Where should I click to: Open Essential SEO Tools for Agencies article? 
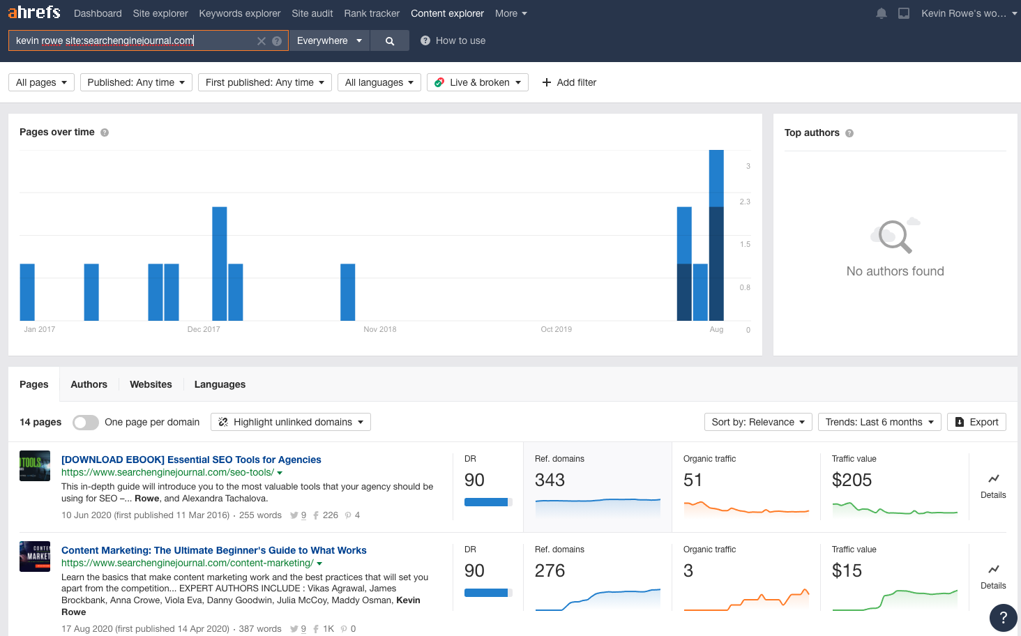click(x=191, y=460)
